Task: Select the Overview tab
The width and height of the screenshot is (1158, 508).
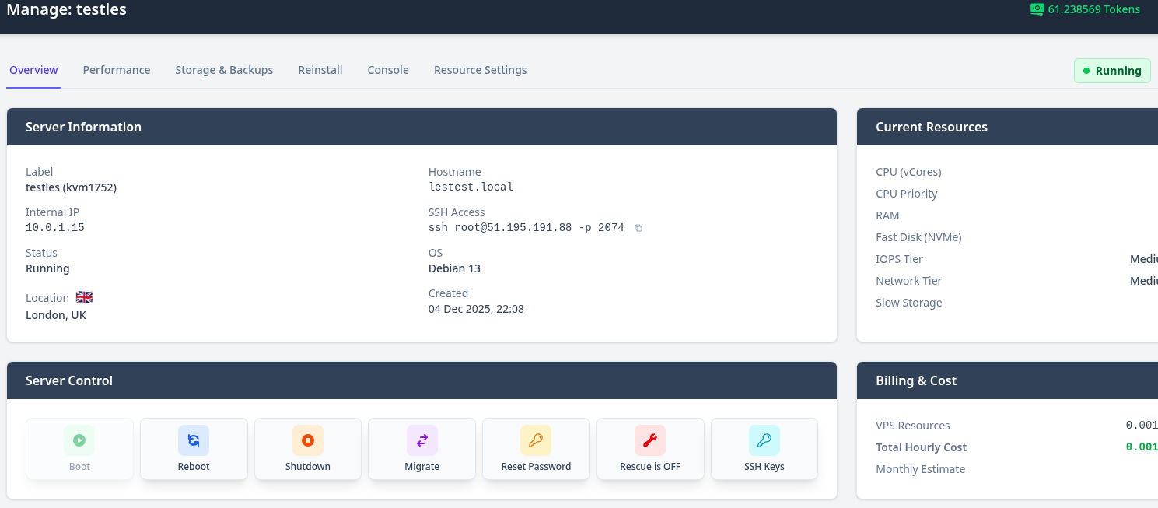Action: 33,70
